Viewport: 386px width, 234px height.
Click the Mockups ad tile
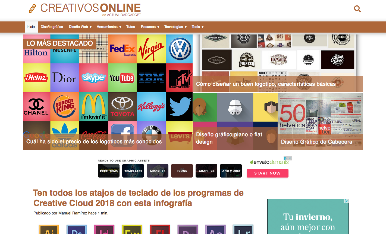pyautogui.click(x=158, y=171)
